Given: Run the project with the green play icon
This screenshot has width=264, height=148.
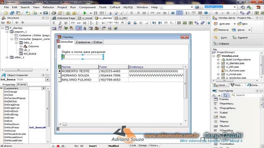Looking at the screenshot, I should (x=85, y=13).
